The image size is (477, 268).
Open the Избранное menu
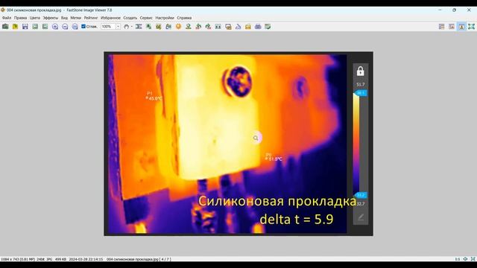110,18
